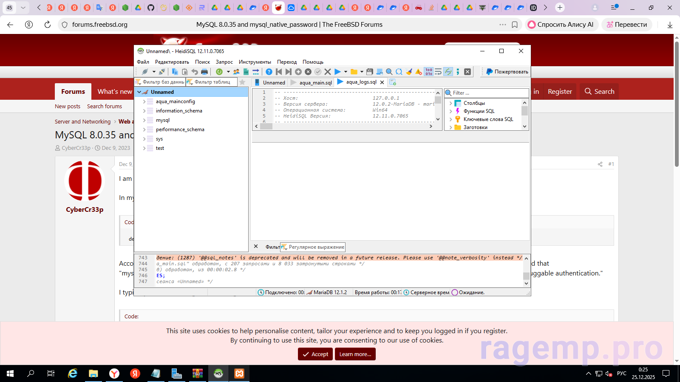Open the user manager icon
680x382 pixels.
pyautogui.click(x=236, y=72)
